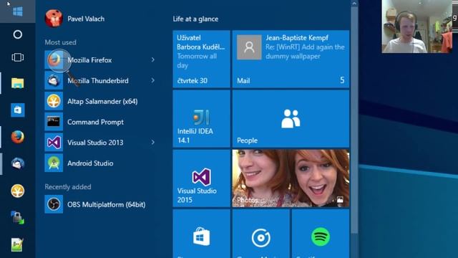Open the Store tile

[x=201, y=234]
